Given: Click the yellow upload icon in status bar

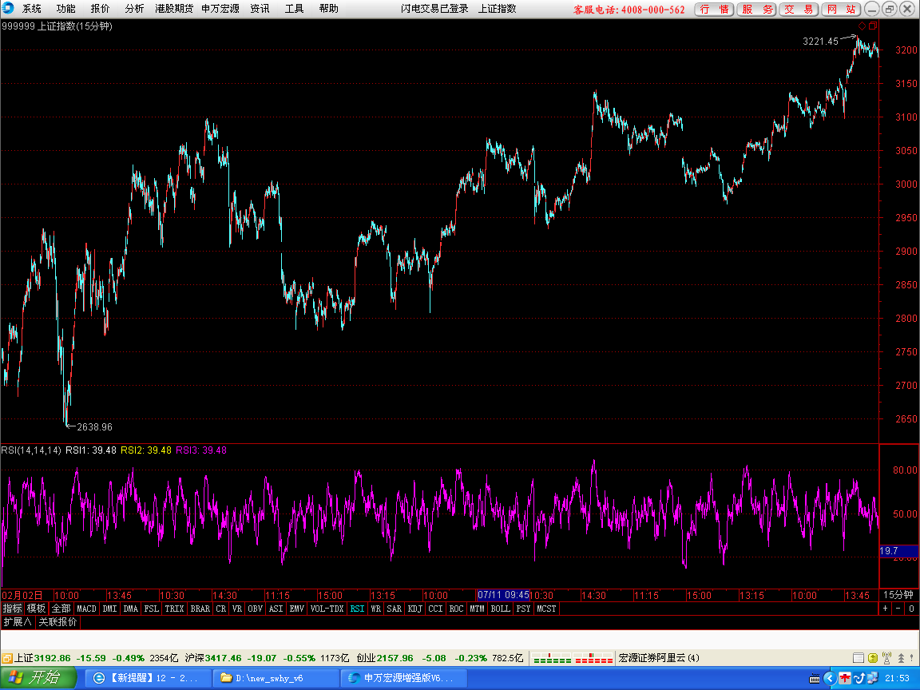Looking at the screenshot, I should [872, 658].
